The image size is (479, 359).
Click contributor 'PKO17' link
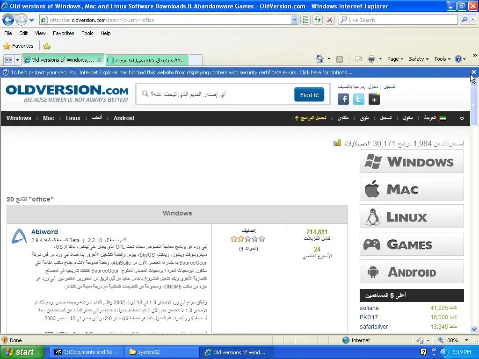pyautogui.click(x=369, y=317)
